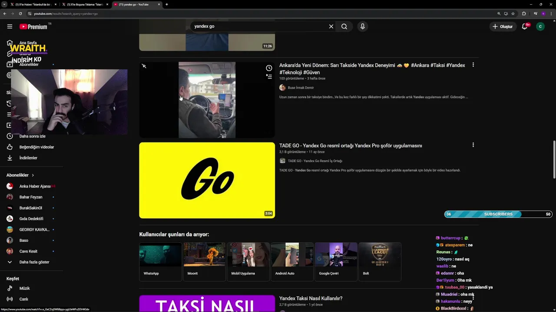Select the Bolt related search card
The height and width of the screenshot is (312, 556).
380,261
